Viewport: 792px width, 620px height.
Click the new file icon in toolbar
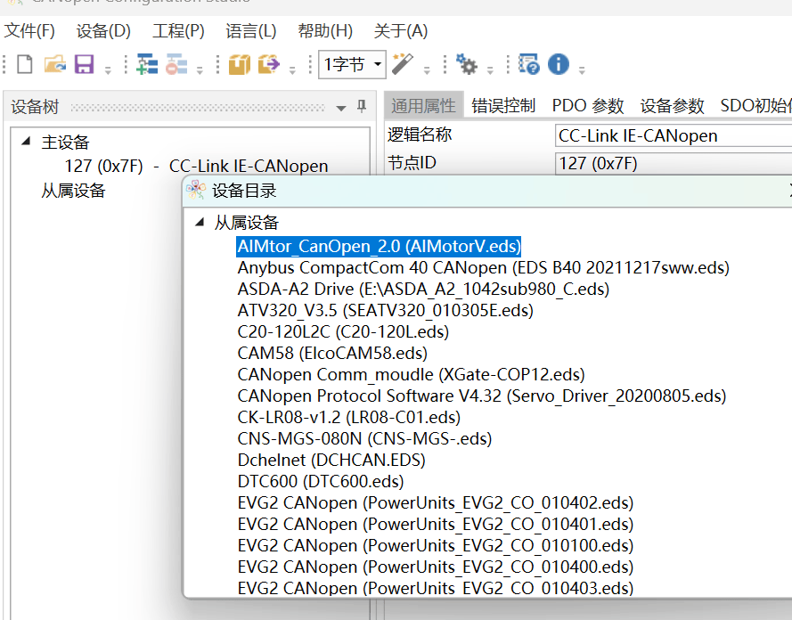pyautogui.click(x=25, y=65)
